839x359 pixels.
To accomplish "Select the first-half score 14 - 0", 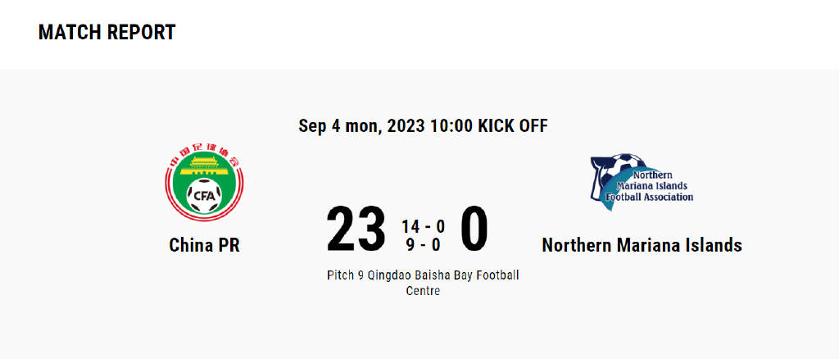I will [424, 227].
